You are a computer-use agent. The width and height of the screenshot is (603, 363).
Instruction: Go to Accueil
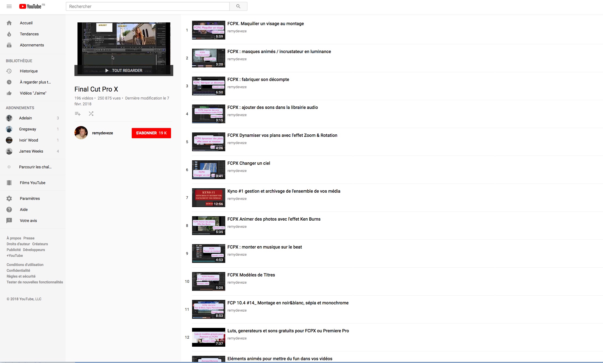click(26, 23)
